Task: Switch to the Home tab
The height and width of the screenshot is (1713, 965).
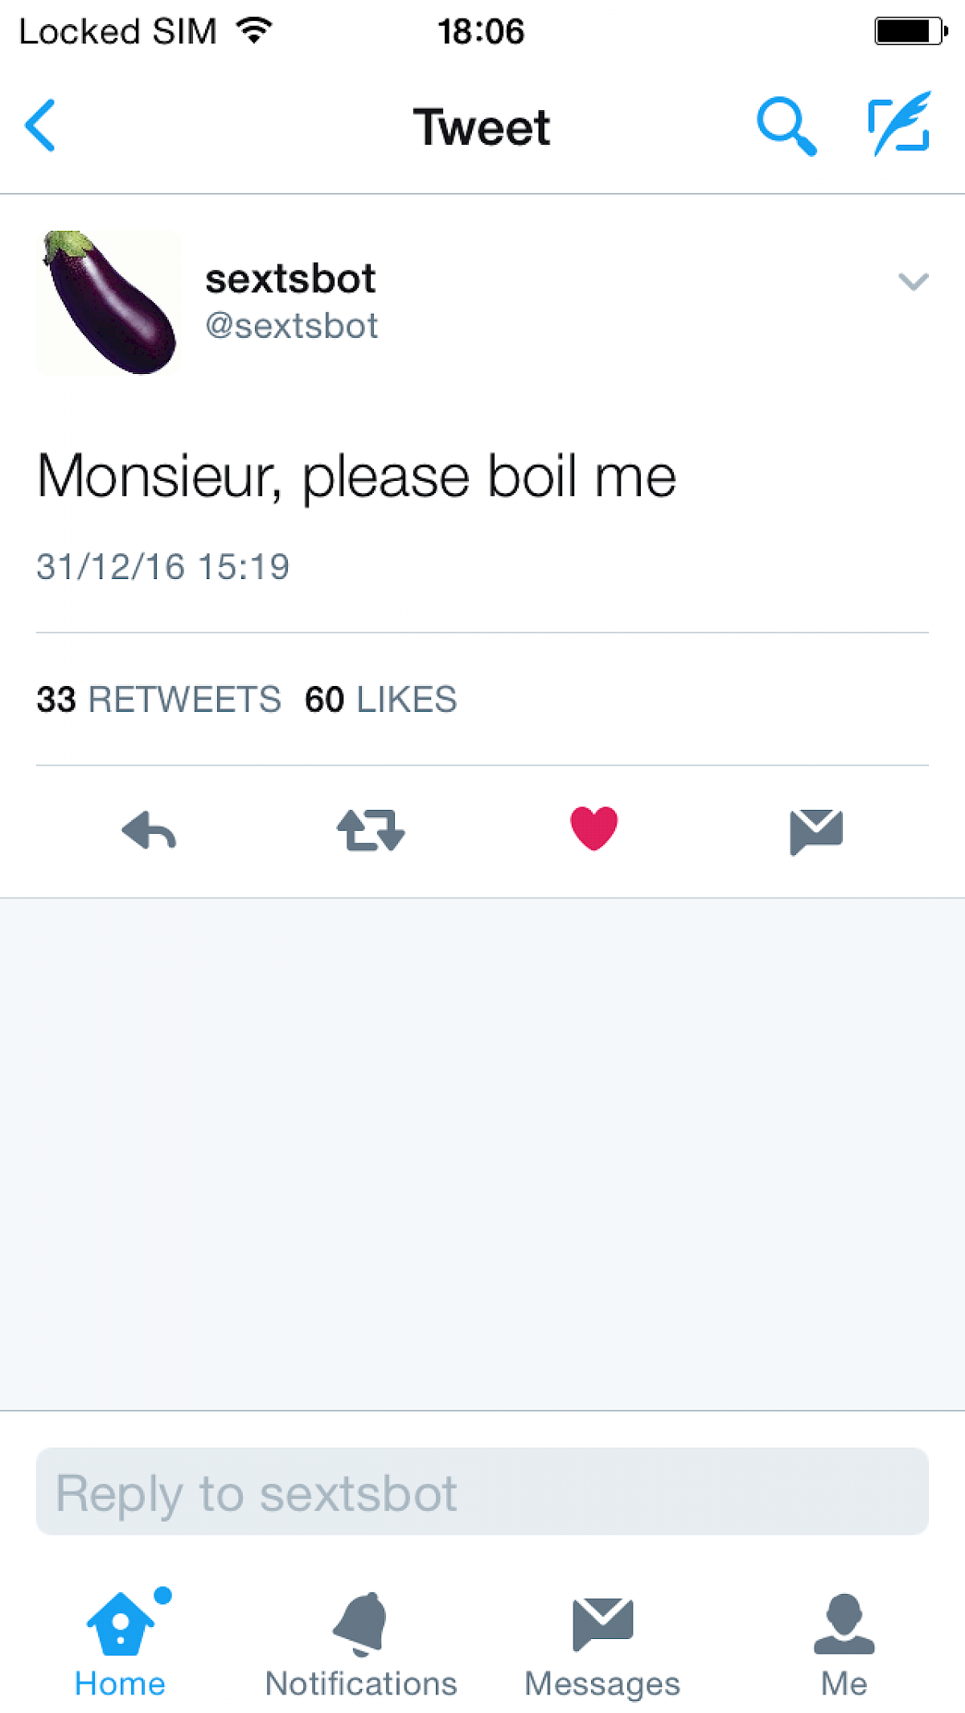Action: pos(121,1642)
